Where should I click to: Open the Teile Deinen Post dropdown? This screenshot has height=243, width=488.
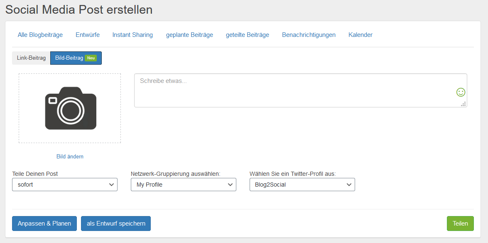coord(65,185)
